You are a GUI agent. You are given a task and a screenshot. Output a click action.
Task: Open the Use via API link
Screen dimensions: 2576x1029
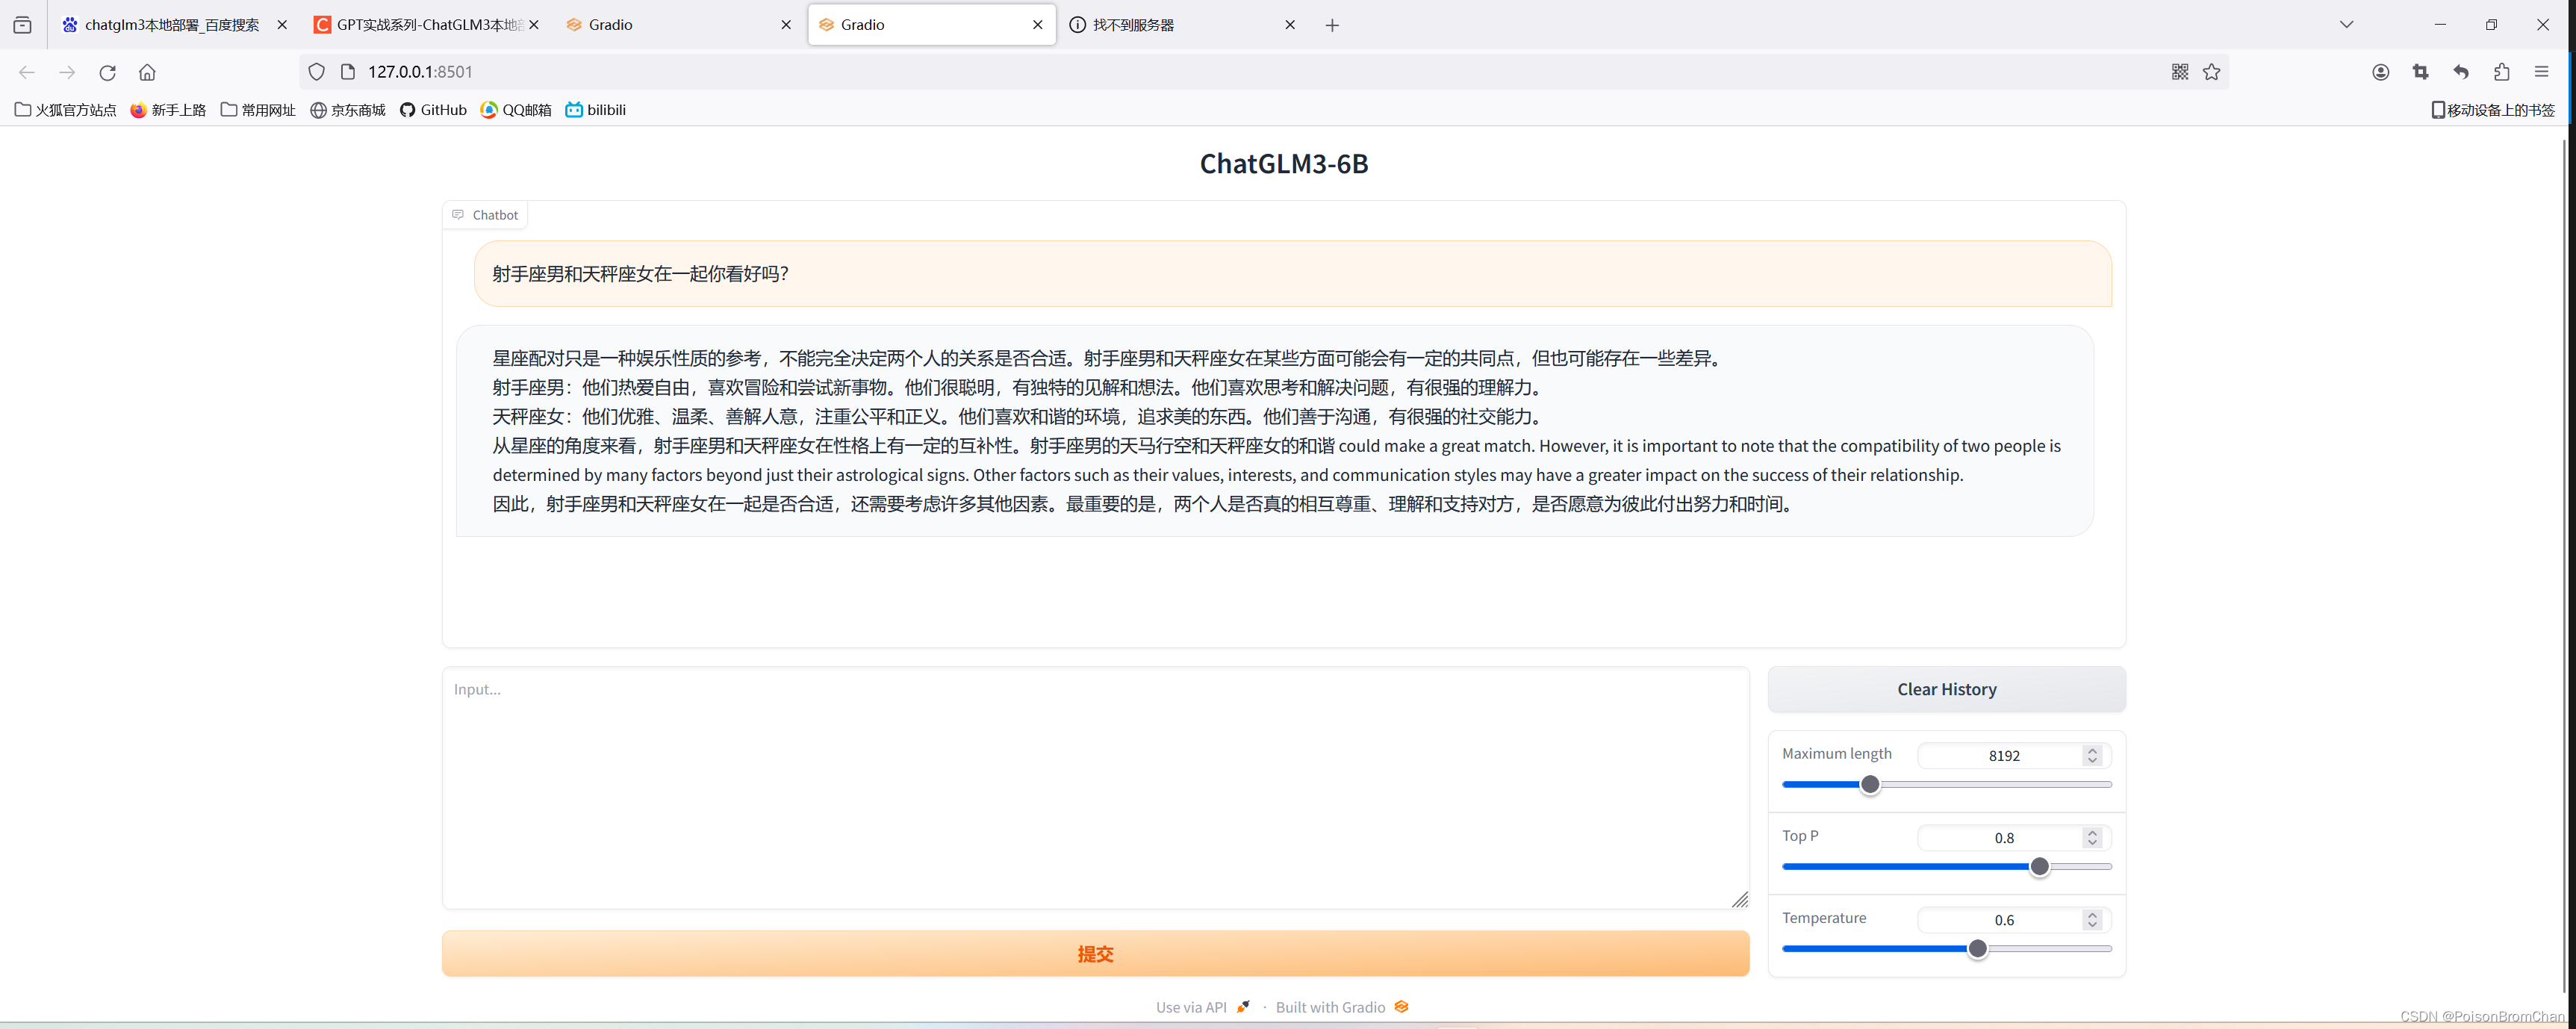(x=1203, y=1007)
